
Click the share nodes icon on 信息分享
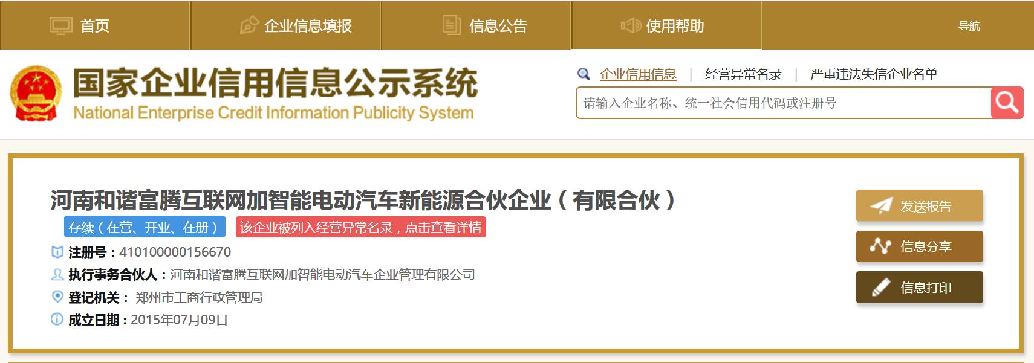(x=880, y=246)
